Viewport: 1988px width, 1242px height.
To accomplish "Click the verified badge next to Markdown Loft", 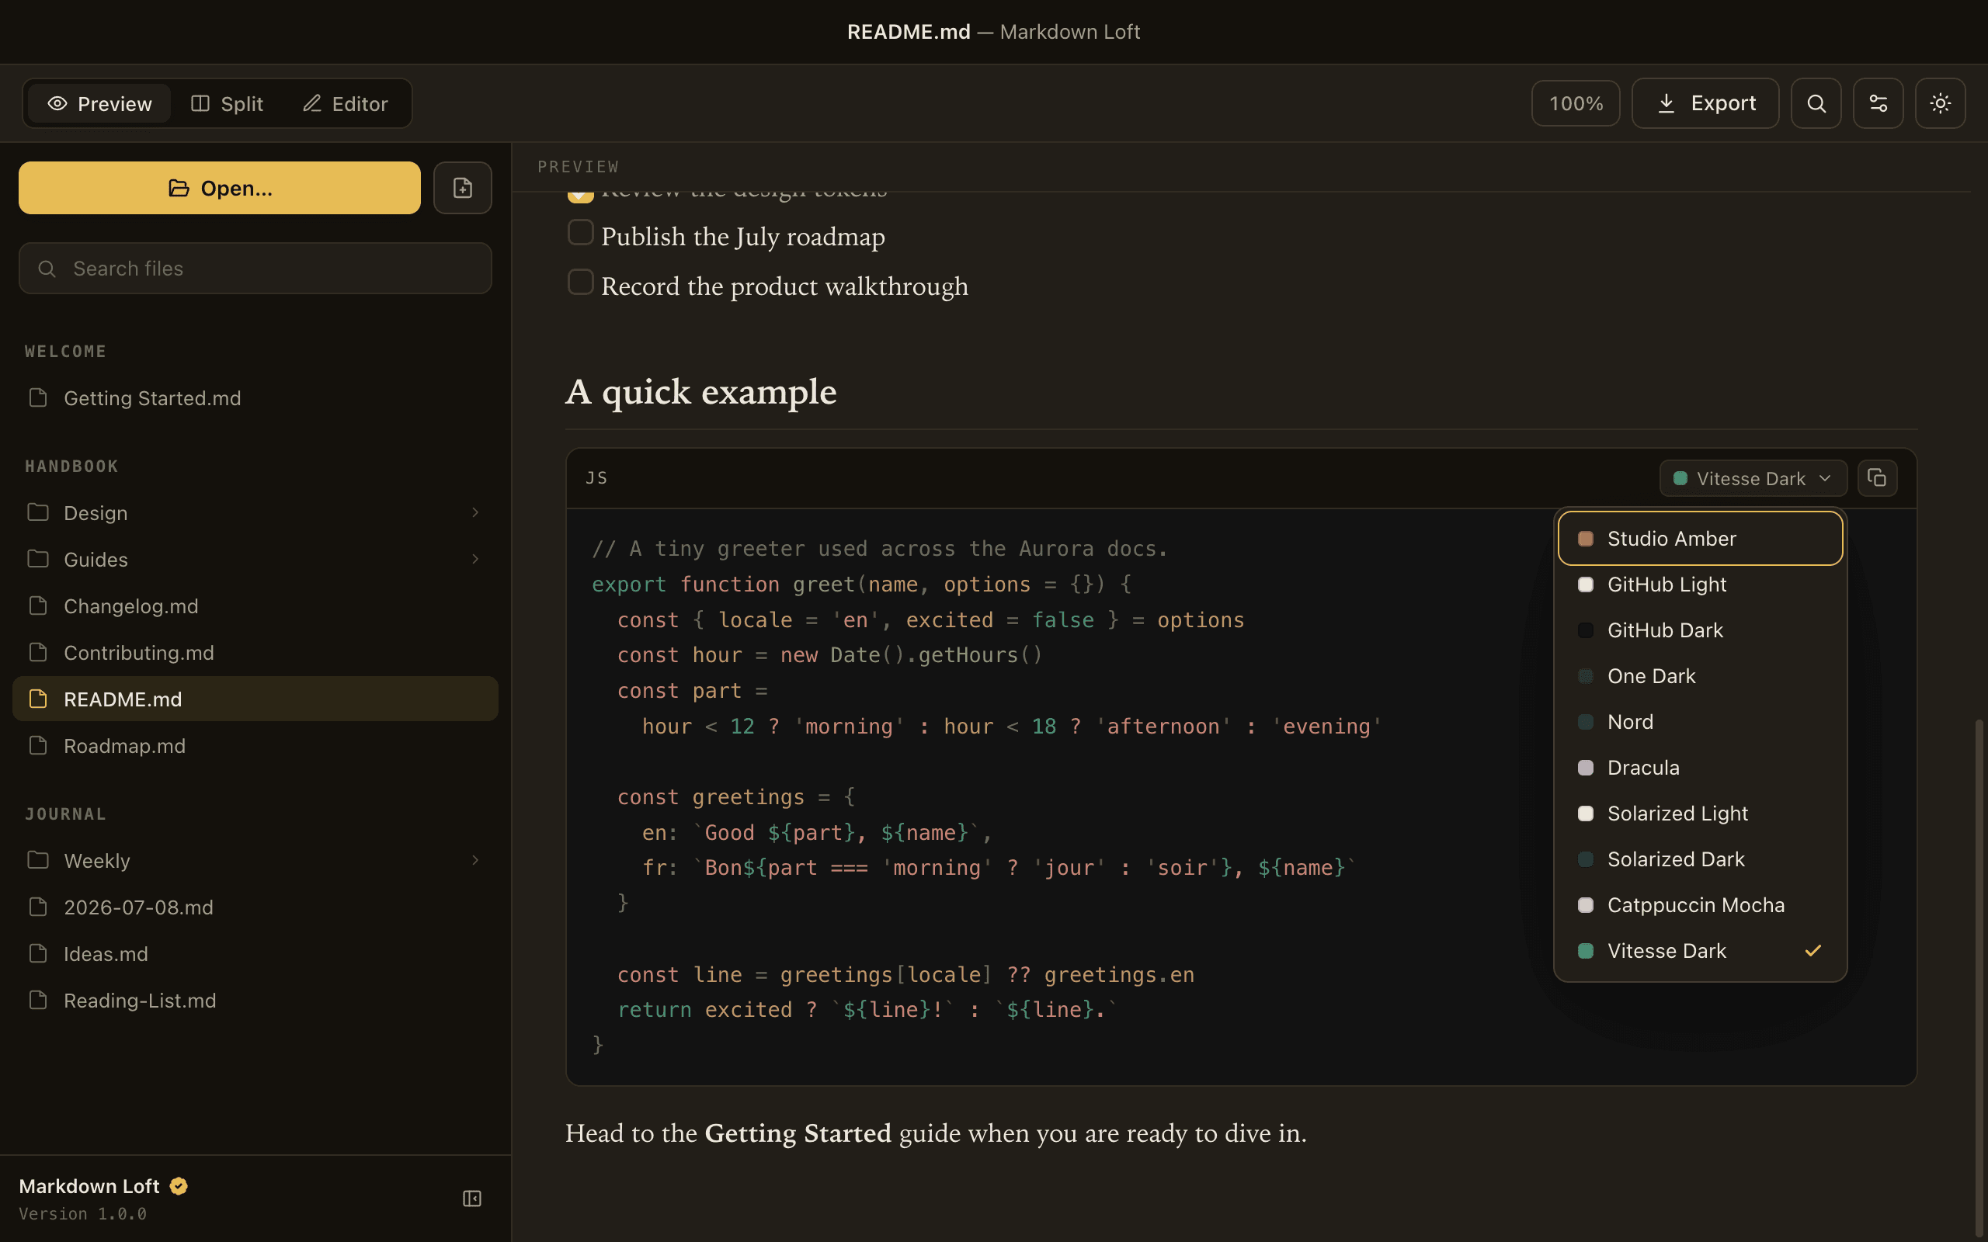I will click(179, 1186).
